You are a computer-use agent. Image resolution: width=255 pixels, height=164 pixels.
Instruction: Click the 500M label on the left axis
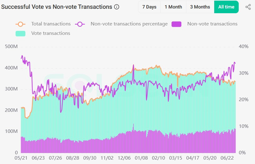(x=12, y=46)
